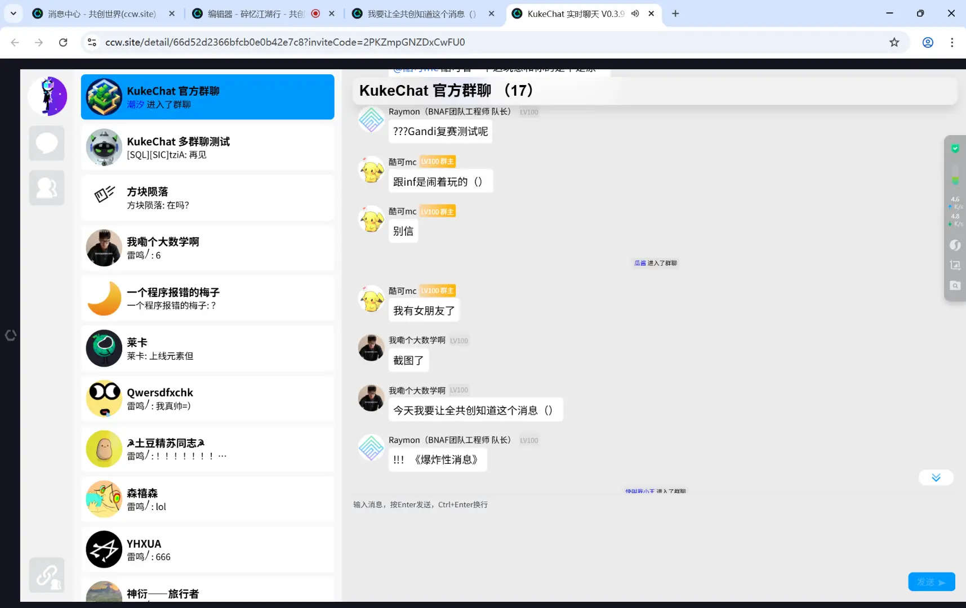The height and width of the screenshot is (608, 966).
Task: Open the contacts sidebar icon
Action: pos(47,187)
